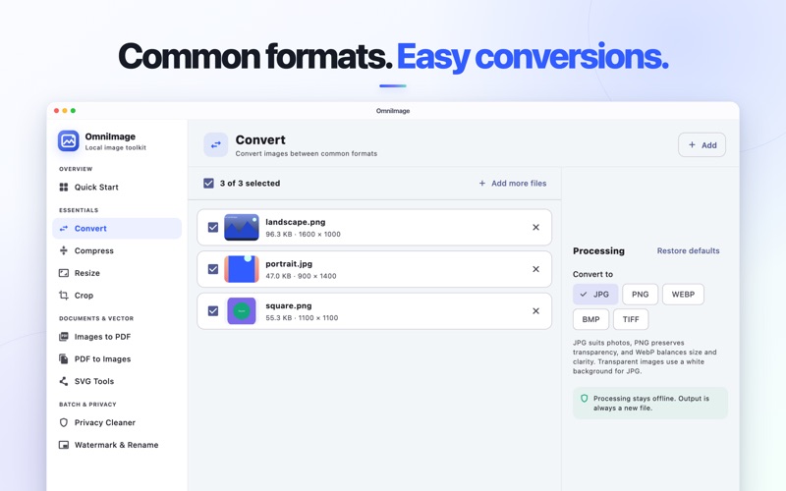Click the Convert header swap icon
This screenshot has width=786, height=491.
[x=216, y=144]
